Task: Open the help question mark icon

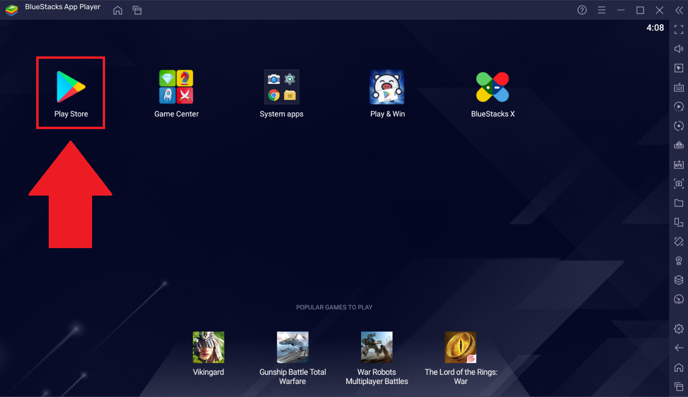Action: coord(582,10)
